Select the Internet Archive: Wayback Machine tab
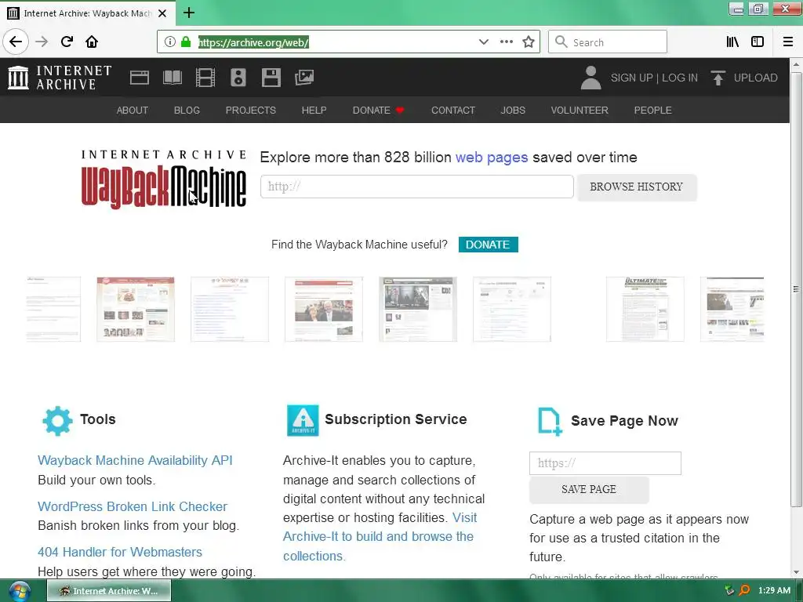 (x=88, y=13)
